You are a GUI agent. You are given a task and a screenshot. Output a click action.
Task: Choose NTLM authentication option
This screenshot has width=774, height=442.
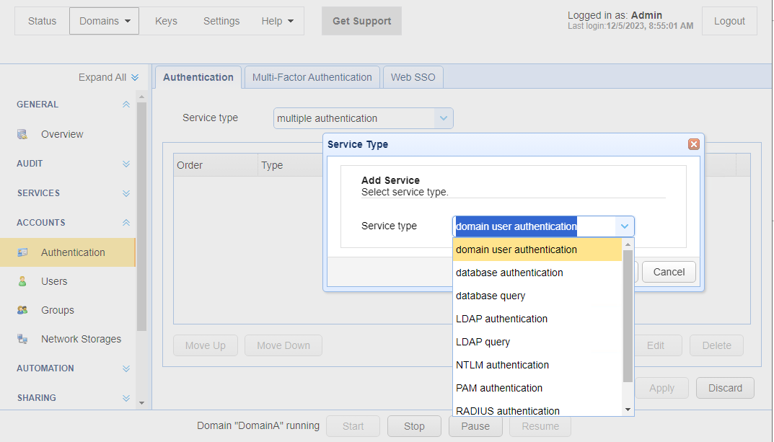click(502, 365)
